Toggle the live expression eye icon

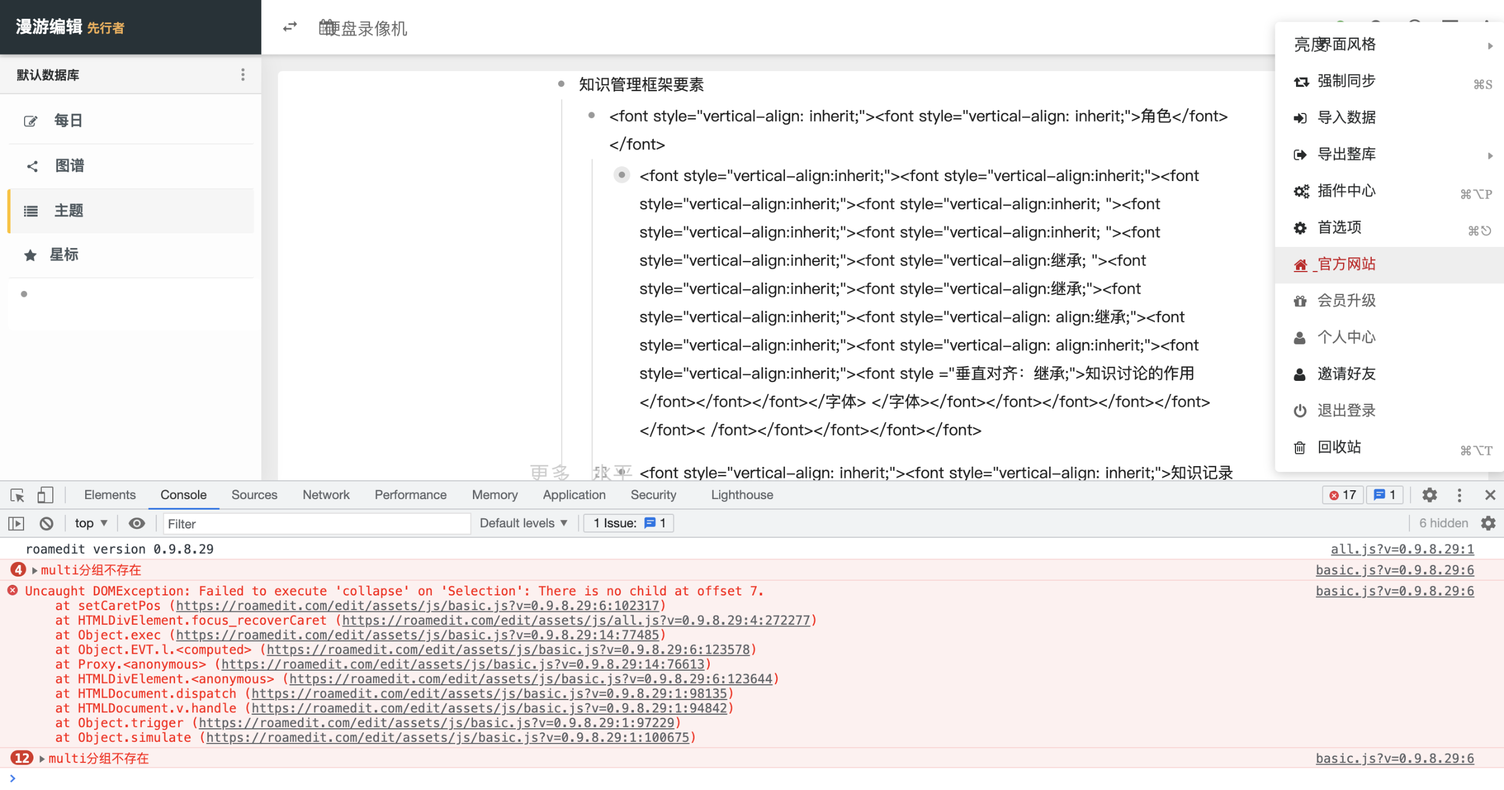pyautogui.click(x=136, y=523)
